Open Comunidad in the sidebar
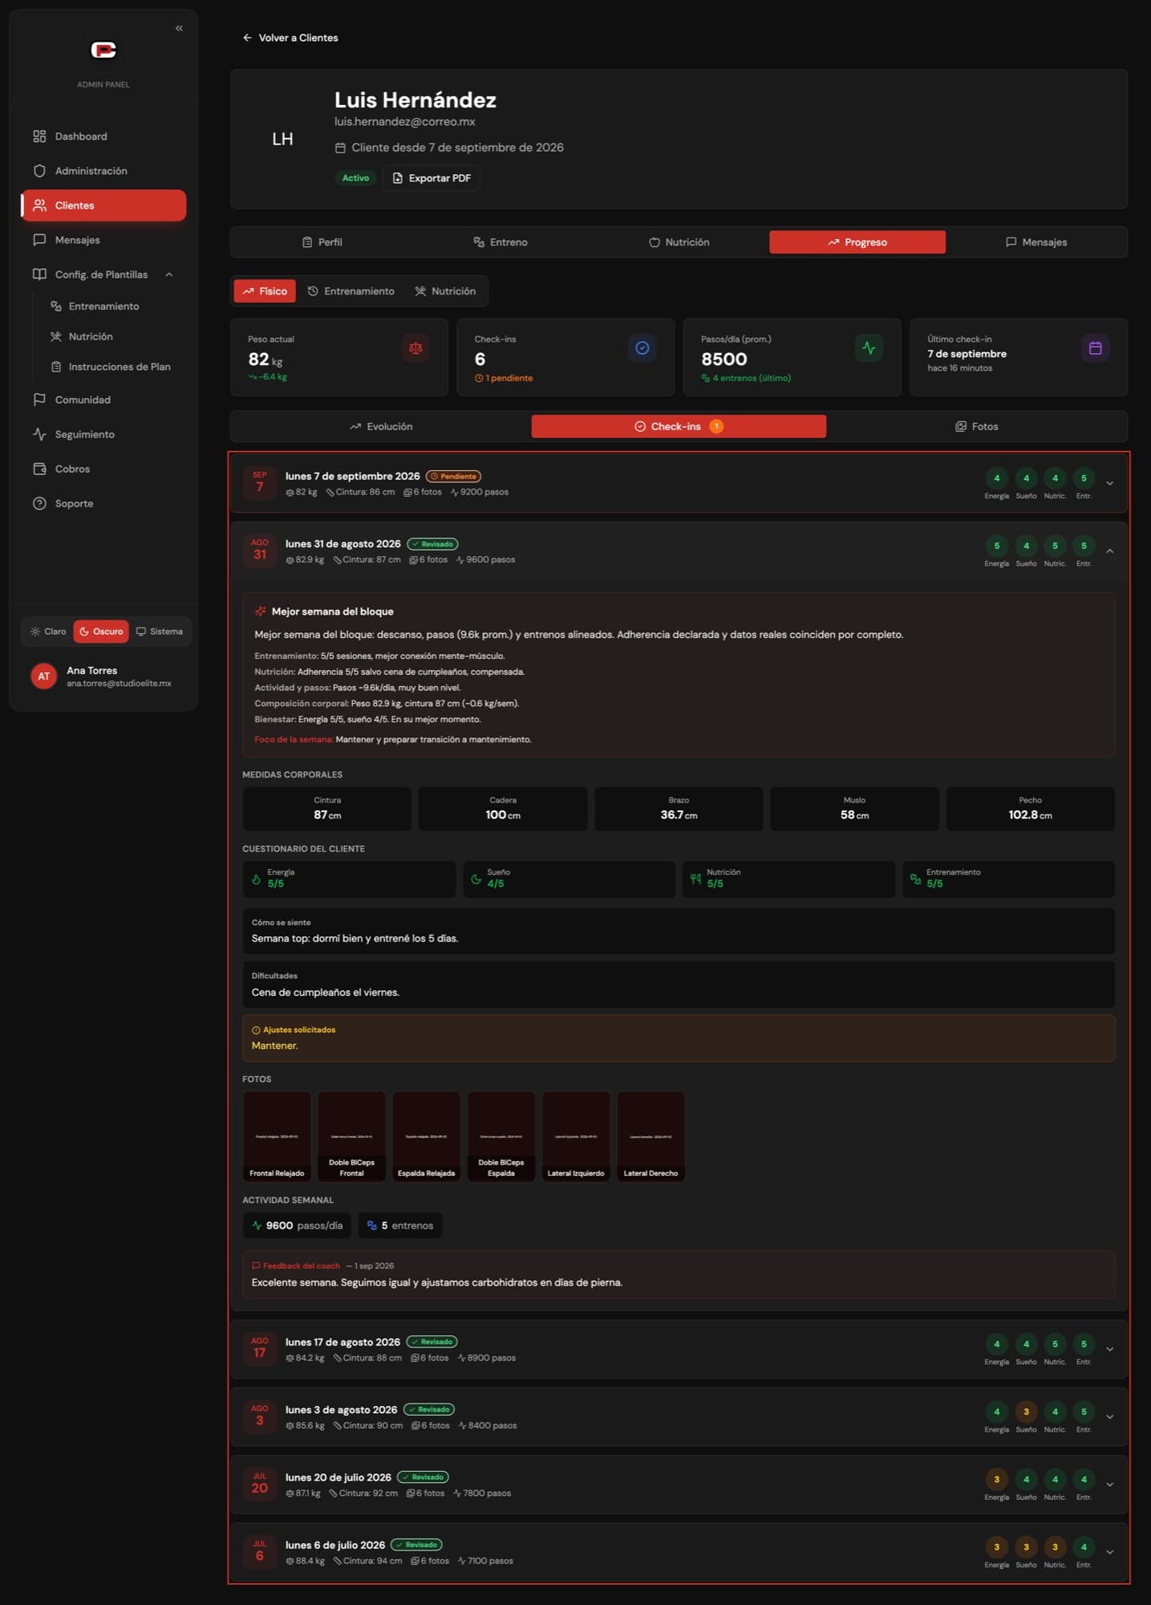1151x1605 pixels. click(x=104, y=400)
